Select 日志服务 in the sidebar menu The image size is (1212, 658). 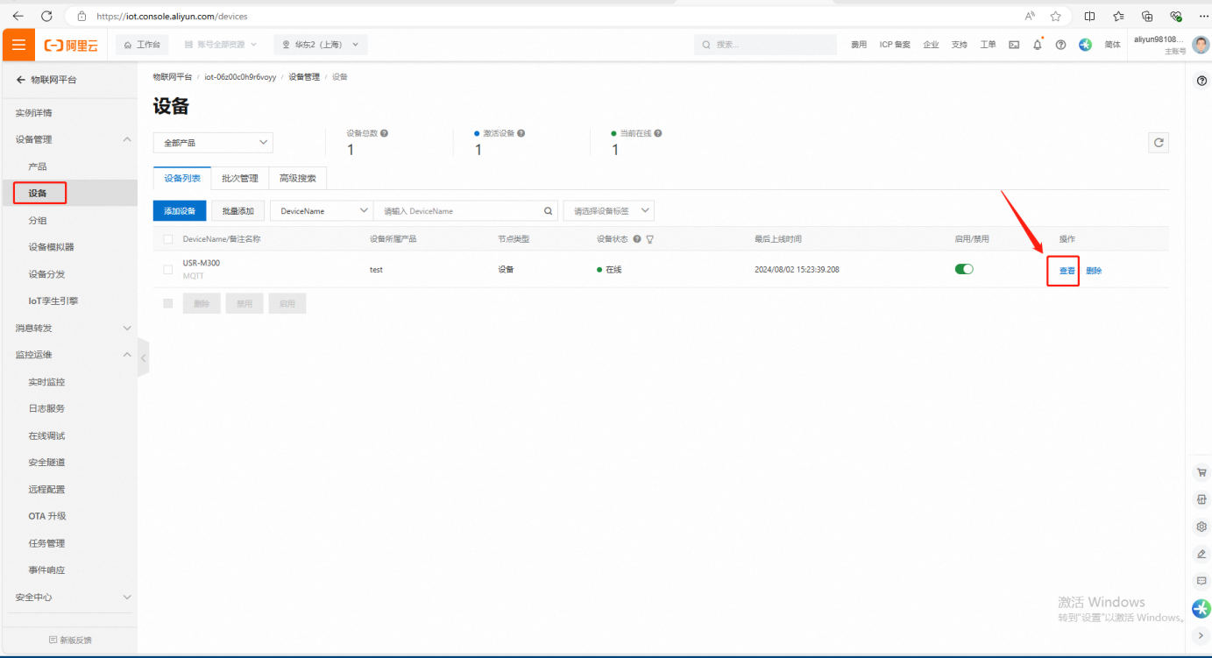[46, 408]
